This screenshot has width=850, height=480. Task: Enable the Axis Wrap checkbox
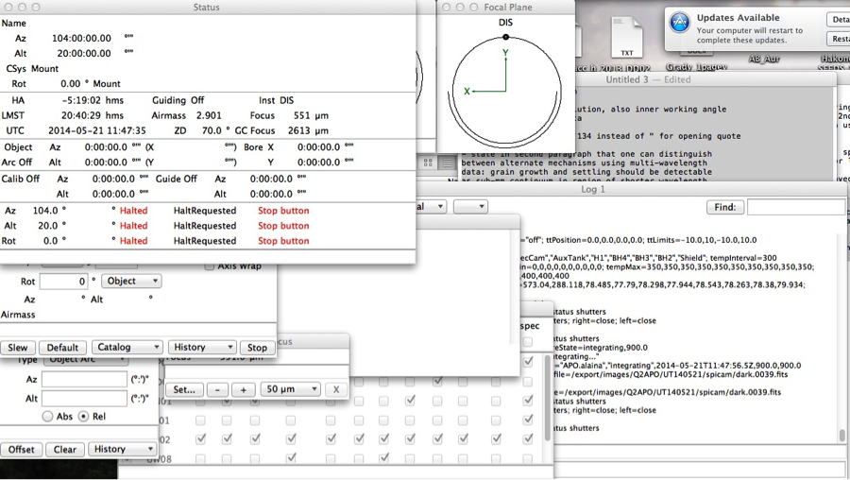click(x=210, y=266)
